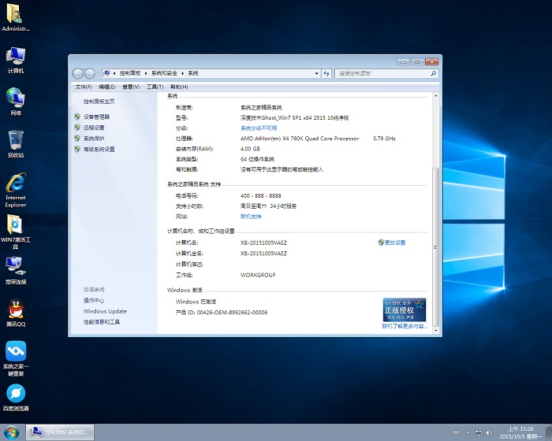This screenshot has height=441, width=552.
Task: Open the 百度浏览器 desktop icon
Action: [x=16, y=394]
